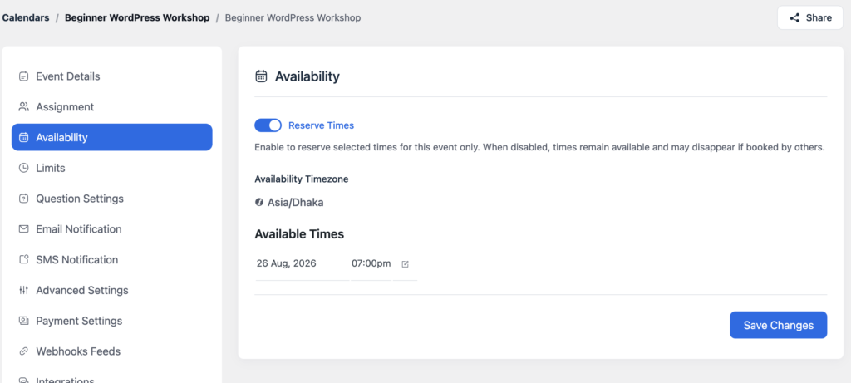Go to Calendars breadcrumb link
Screen dimensions: 851x383
tap(26, 18)
